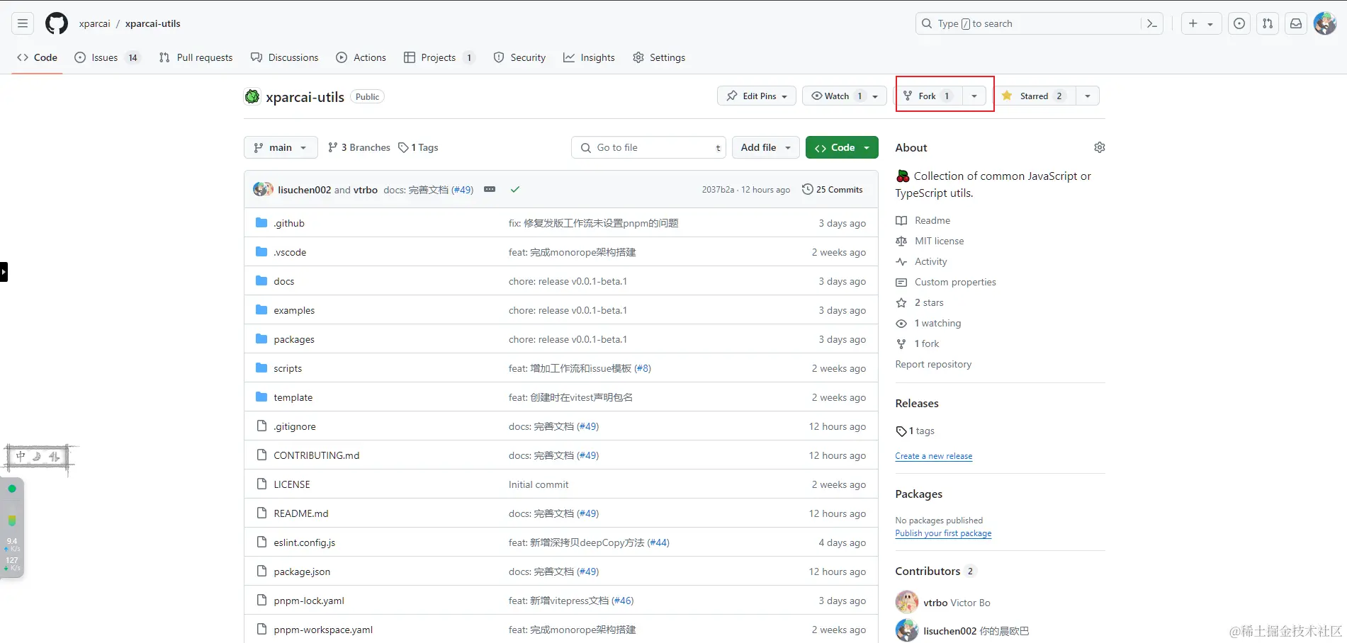Click the plus create-new icon
Viewport: 1347px width, 643px height.
tap(1193, 23)
